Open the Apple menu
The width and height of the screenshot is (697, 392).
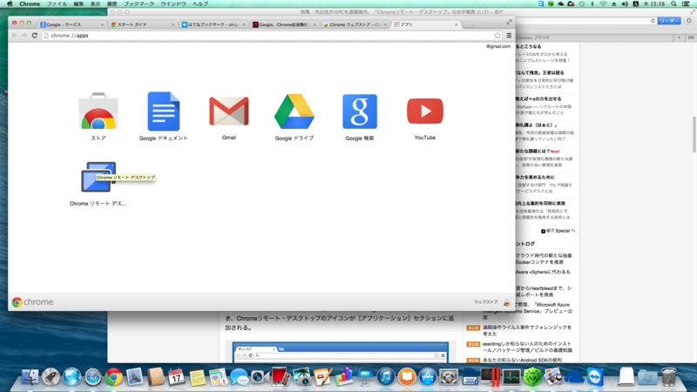(x=10, y=3)
